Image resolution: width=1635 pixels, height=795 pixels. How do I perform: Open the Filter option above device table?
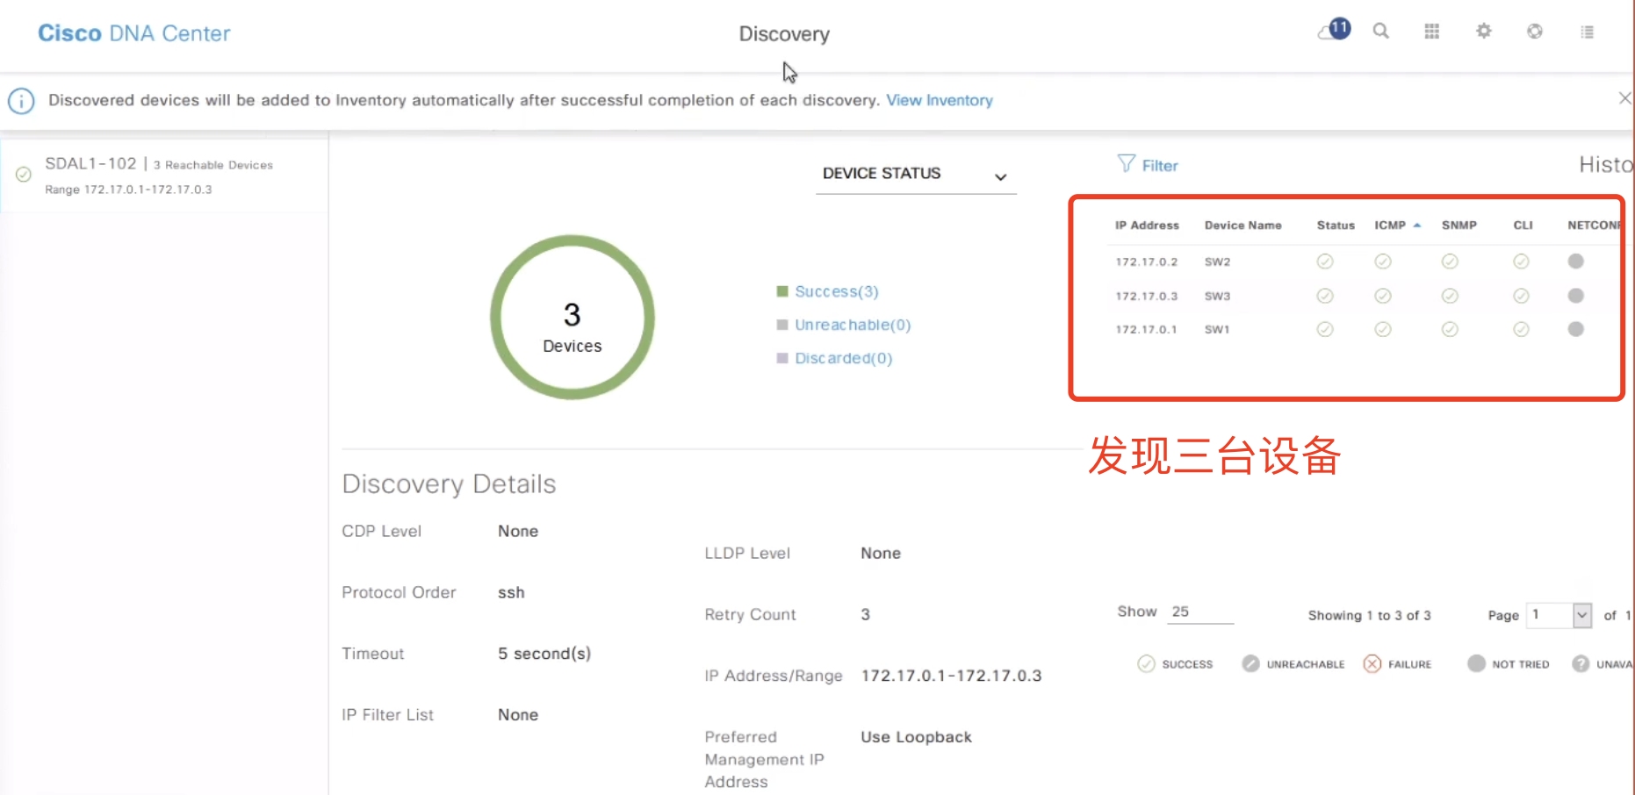pos(1148,165)
